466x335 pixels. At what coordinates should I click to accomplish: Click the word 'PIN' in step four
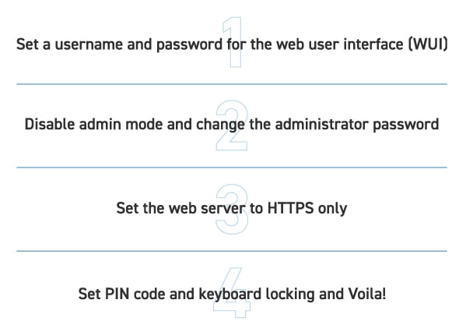tap(117, 294)
